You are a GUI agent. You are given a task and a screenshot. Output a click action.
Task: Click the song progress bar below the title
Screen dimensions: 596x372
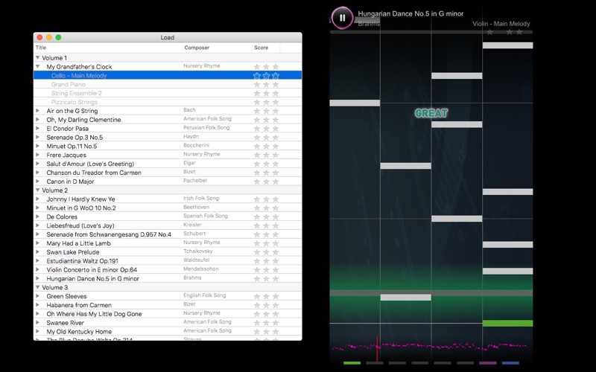431,32
